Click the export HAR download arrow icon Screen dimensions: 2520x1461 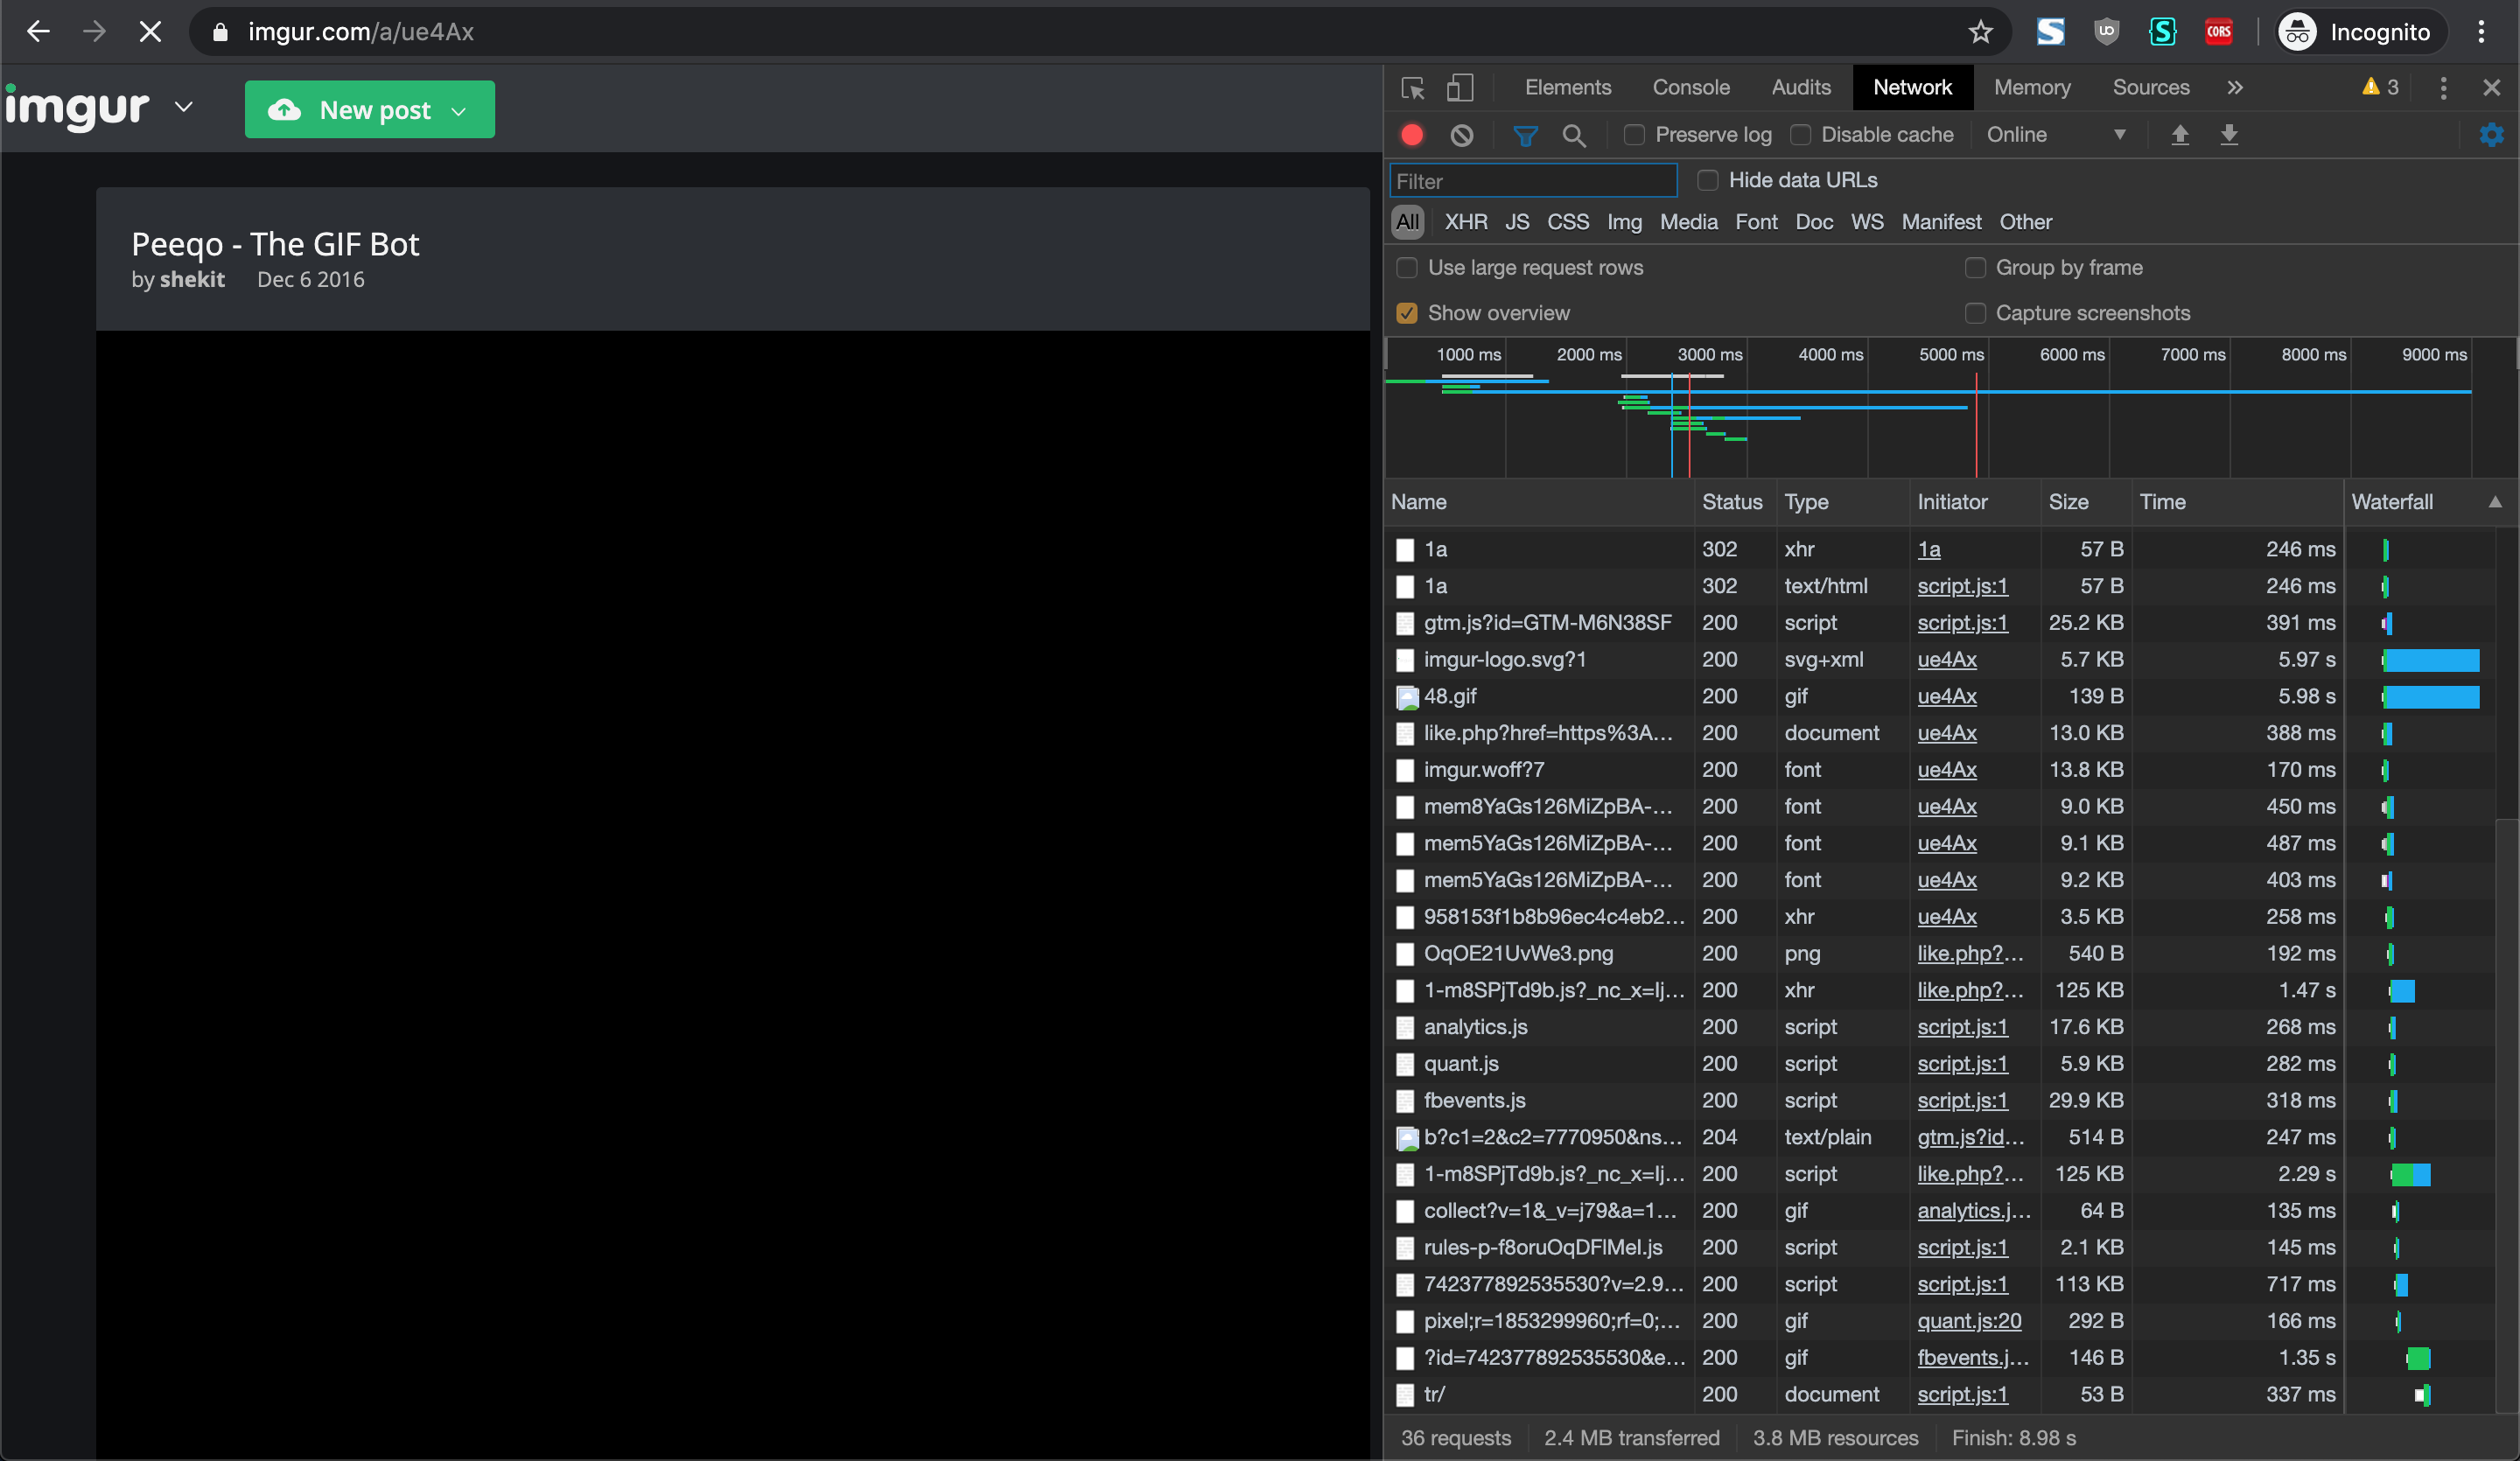[x=2229, y=135]
